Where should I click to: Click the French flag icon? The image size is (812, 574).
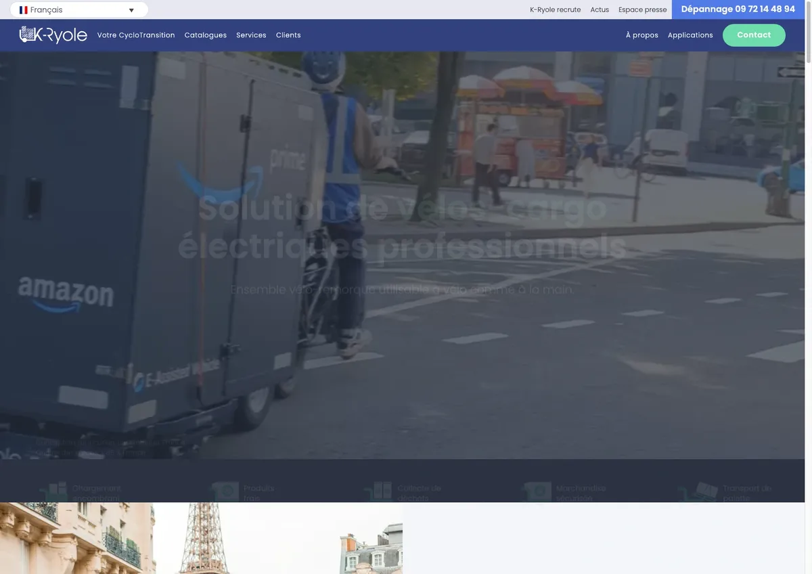click(24, 10)
